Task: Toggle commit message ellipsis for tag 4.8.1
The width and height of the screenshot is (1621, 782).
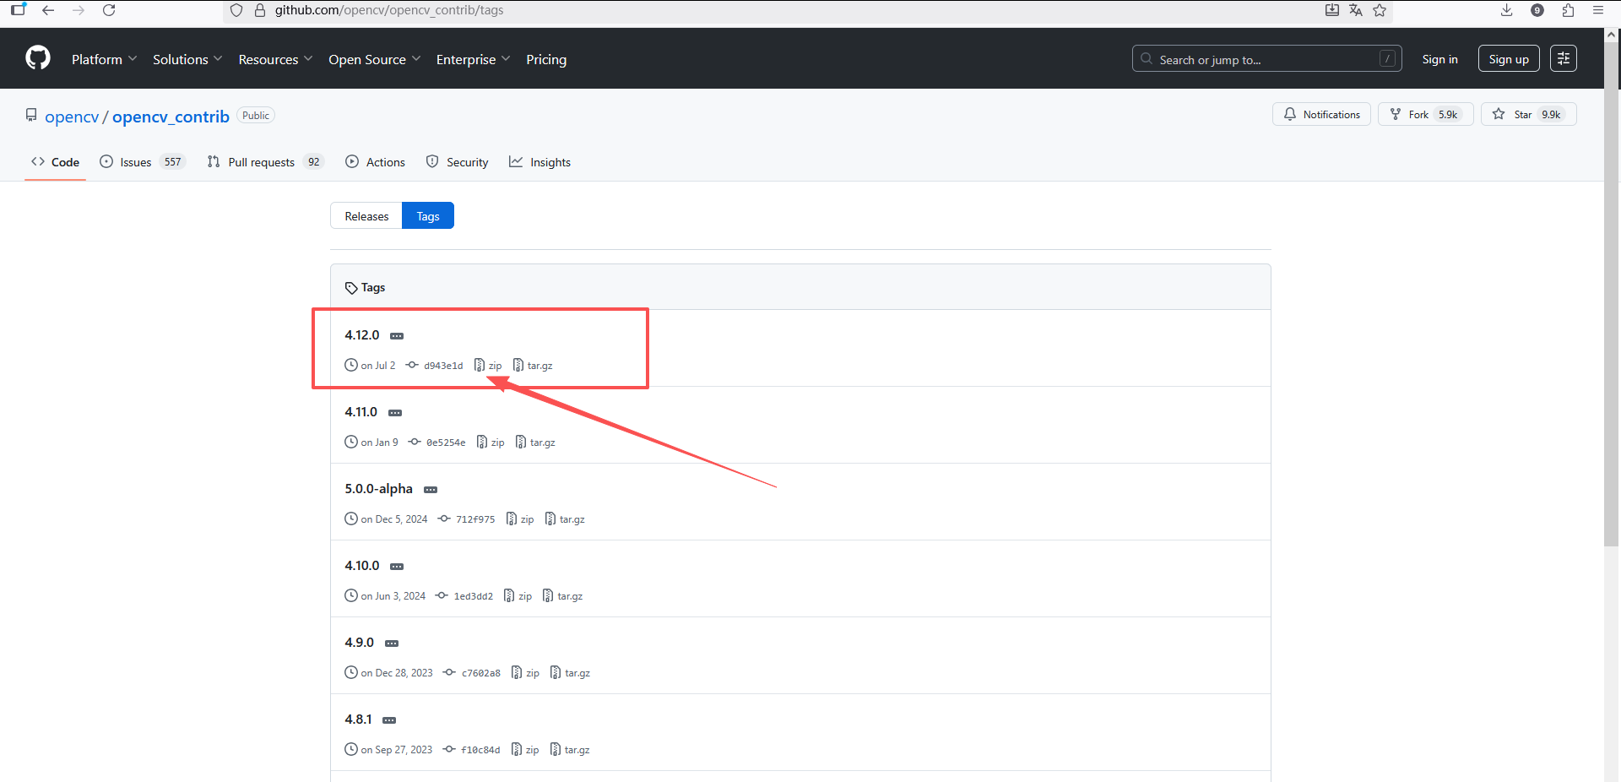Action: point(389,720)
